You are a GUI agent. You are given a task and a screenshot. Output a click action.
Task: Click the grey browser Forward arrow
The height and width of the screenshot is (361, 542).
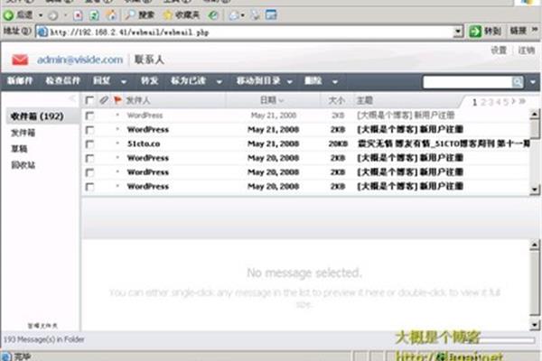pos(53,15)
